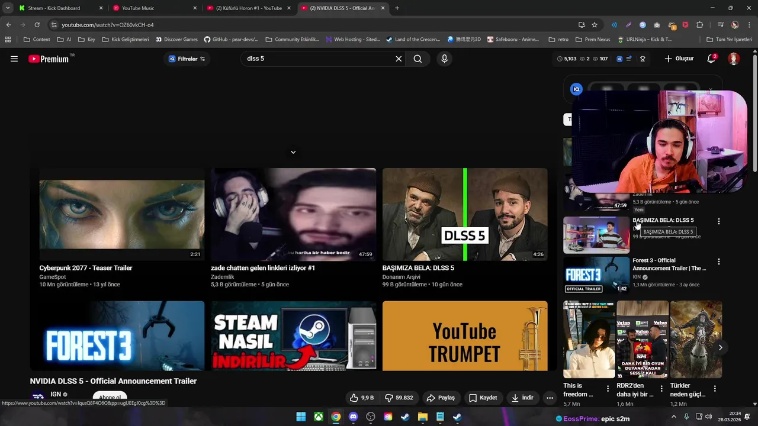Image resolution: width=758 pixels, height=426 pixels.
Task: Play Cyberpunk 2077 Teaser Trailer thumbnail
Action: (x=122, y=214)
